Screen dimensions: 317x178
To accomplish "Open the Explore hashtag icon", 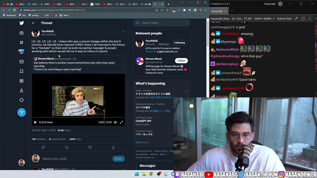I will (22, 43).
